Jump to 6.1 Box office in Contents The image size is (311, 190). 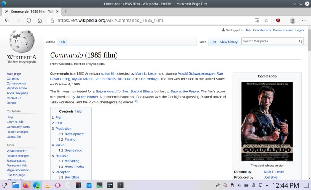click(72, 177)
